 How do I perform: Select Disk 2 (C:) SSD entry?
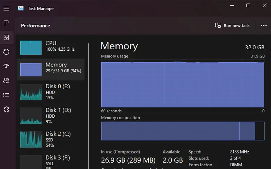coord(50,139)
